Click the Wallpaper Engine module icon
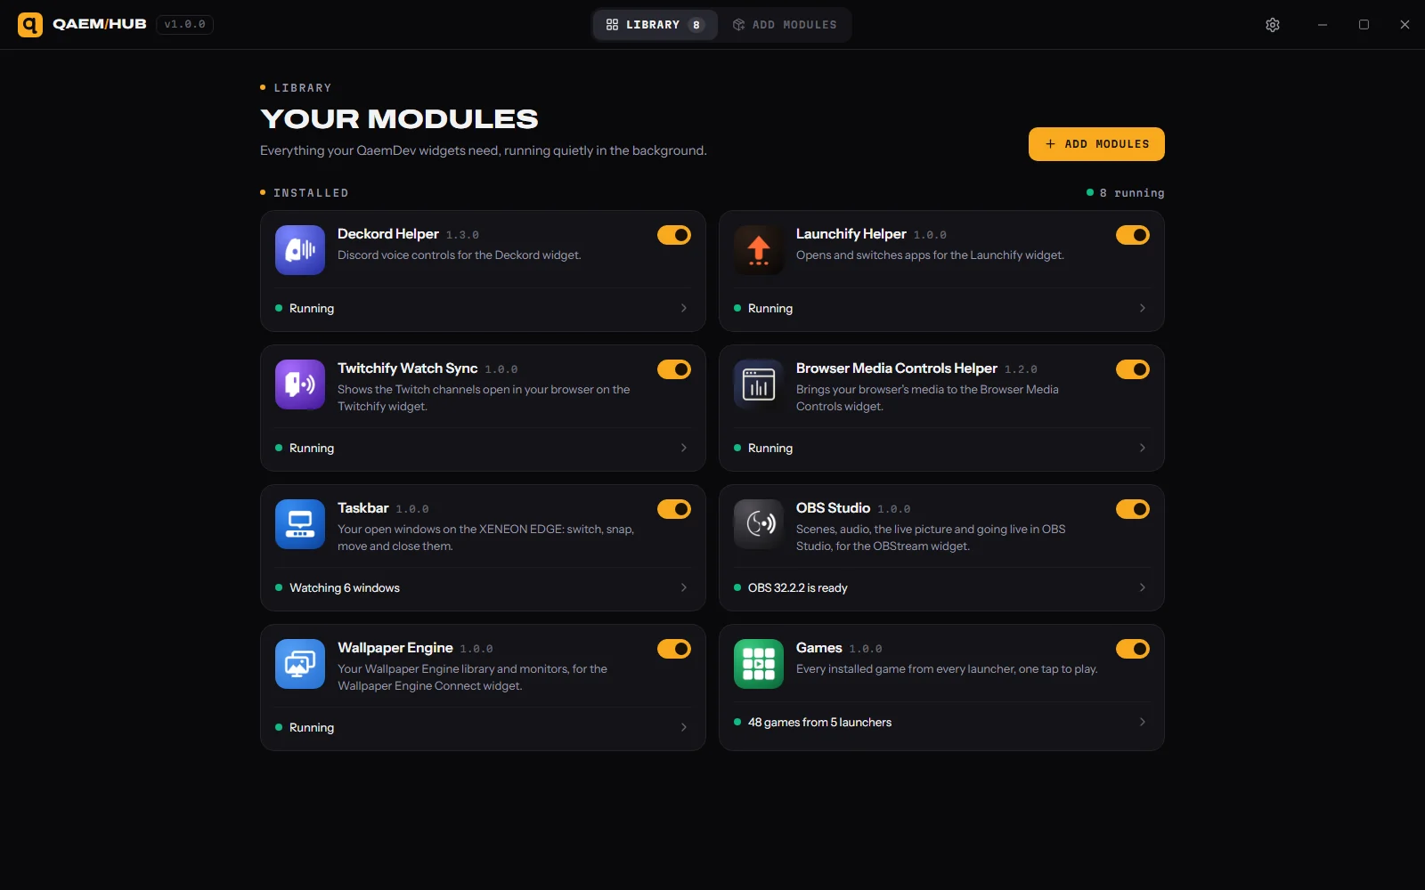 tap(300, 664)
